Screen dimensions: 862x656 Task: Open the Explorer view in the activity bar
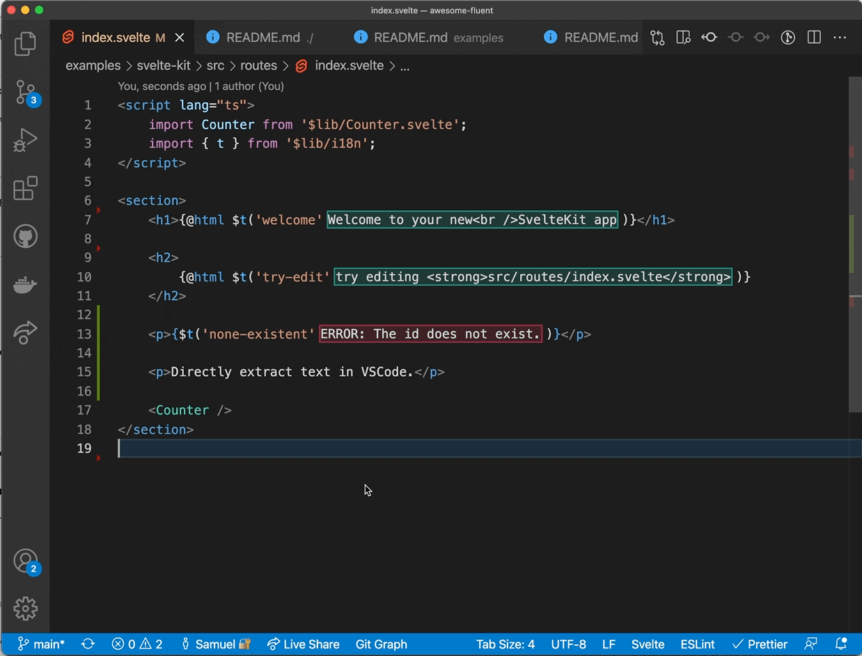point(26,43)
